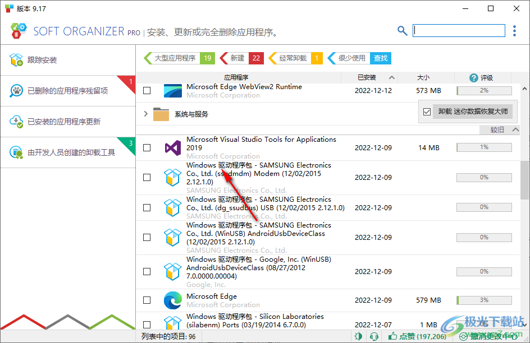Screen dimensions: 530x343
Task: Click the 已安装的应用程序更新 cloud icon
Action: 16,122
